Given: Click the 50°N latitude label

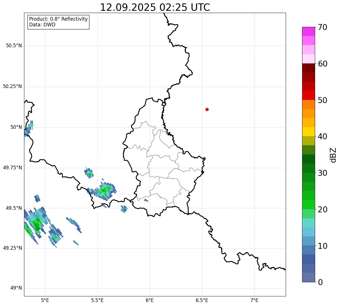Looking at the screenshot, I should [16, 127].
